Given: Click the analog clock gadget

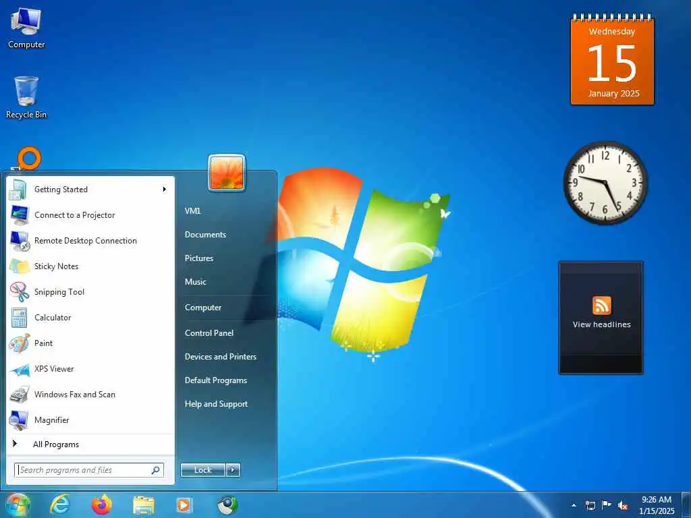Looking at the screenshot, I should [x=605, y=182].
